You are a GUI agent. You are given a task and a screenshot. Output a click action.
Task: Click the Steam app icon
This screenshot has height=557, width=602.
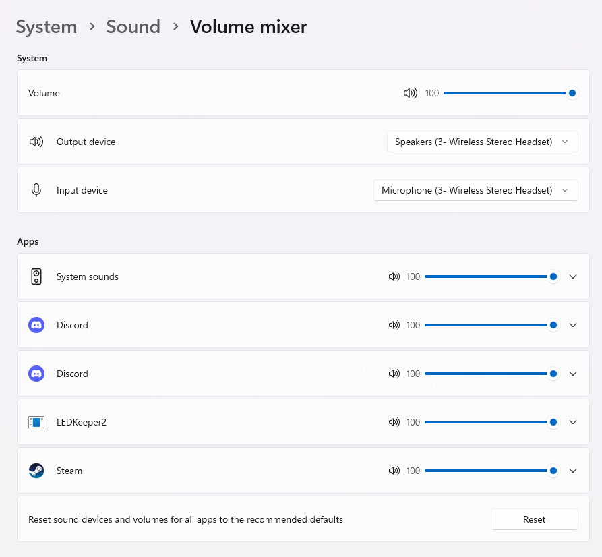[x=36, y=471]
